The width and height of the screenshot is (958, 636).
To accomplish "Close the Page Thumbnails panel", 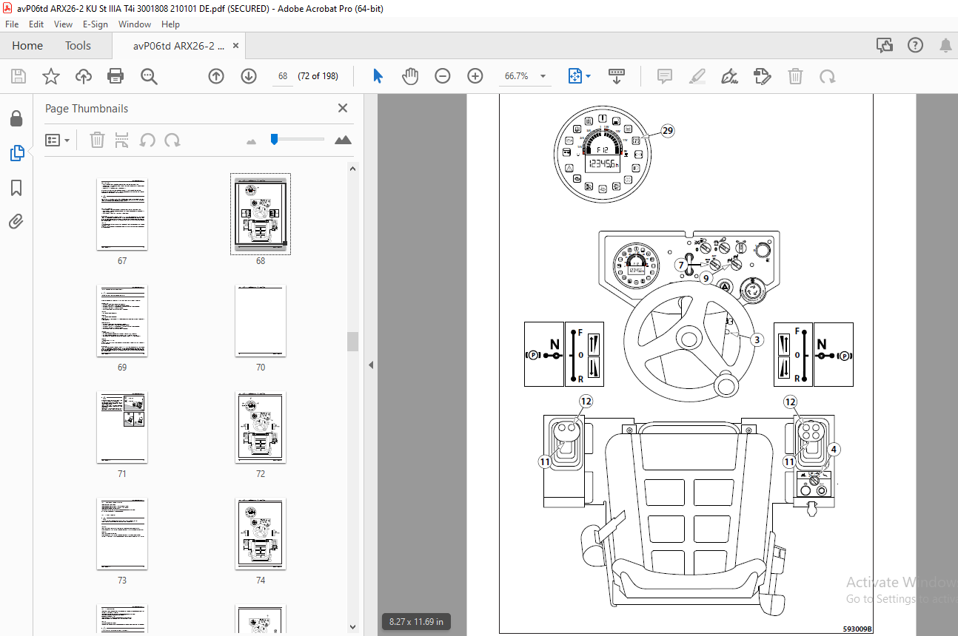I will [x=343, y=108].
